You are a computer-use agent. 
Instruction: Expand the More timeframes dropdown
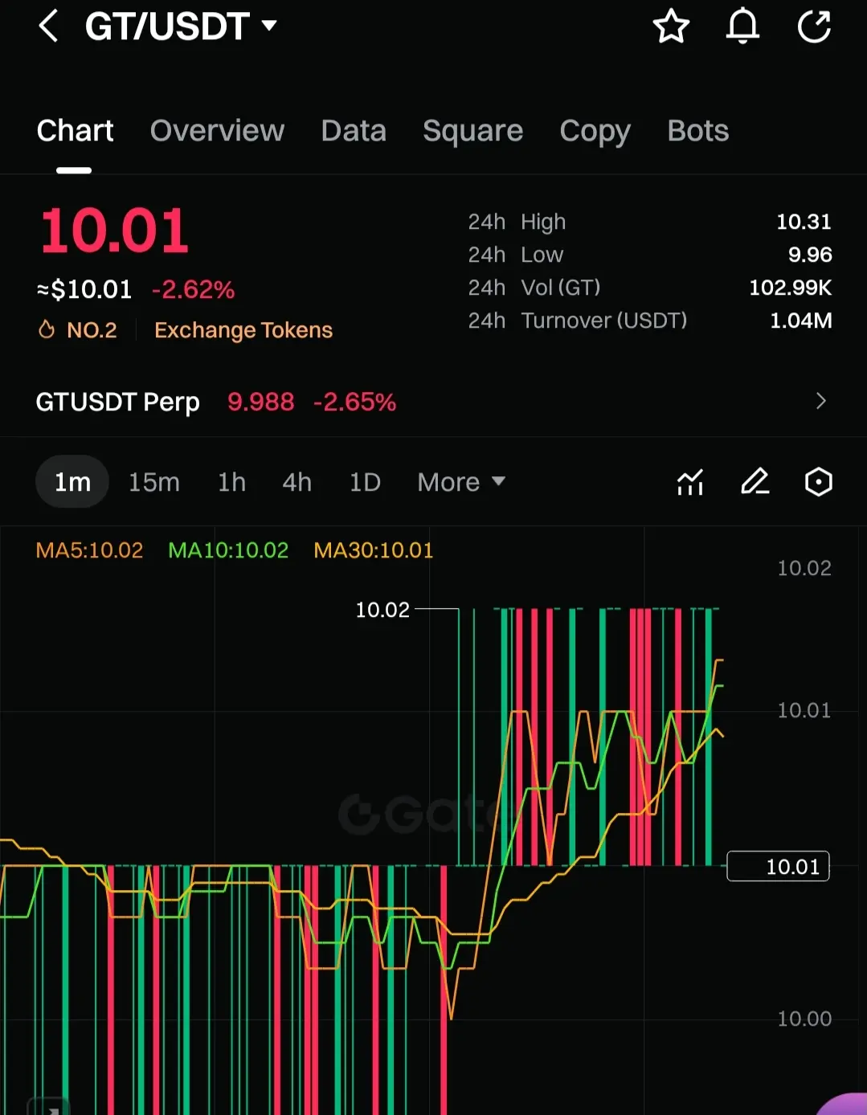pyautogui.click(x=461, y=482)
